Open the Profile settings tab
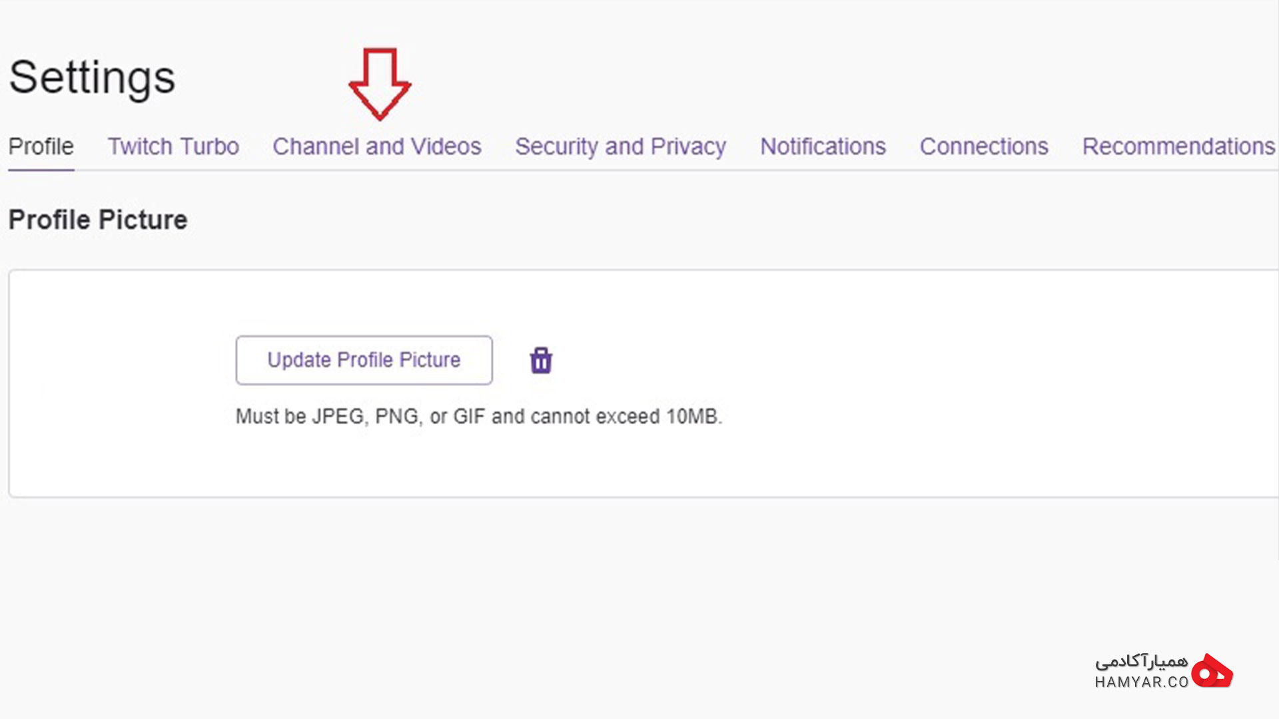This screenshot has height=719, width=1279. (41, 146)
